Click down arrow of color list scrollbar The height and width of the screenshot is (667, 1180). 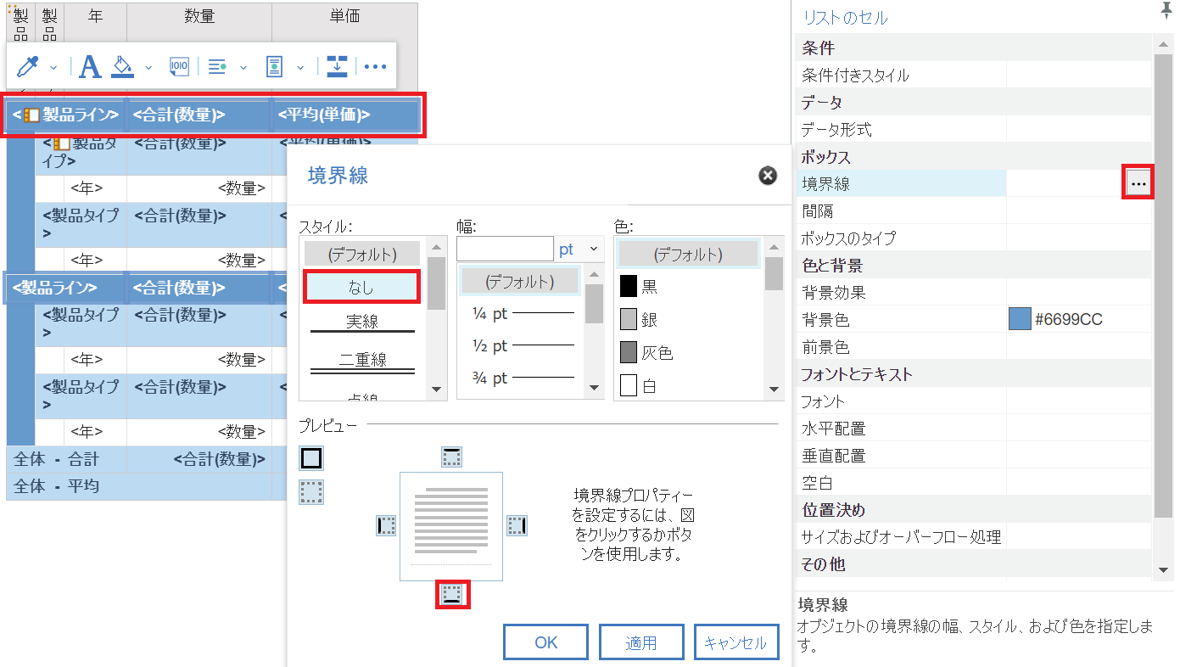coord(774,390)
